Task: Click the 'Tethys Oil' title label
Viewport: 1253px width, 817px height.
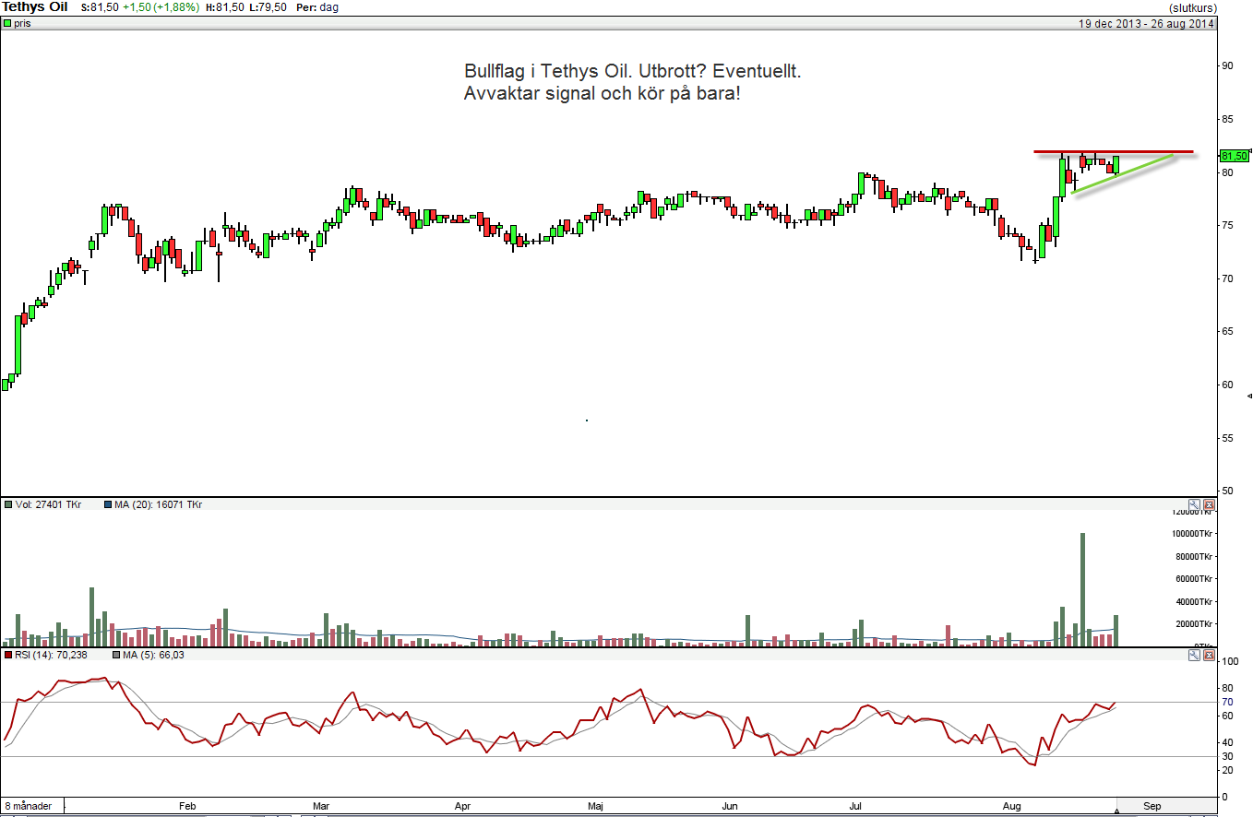Action: [x=34, y=7]
